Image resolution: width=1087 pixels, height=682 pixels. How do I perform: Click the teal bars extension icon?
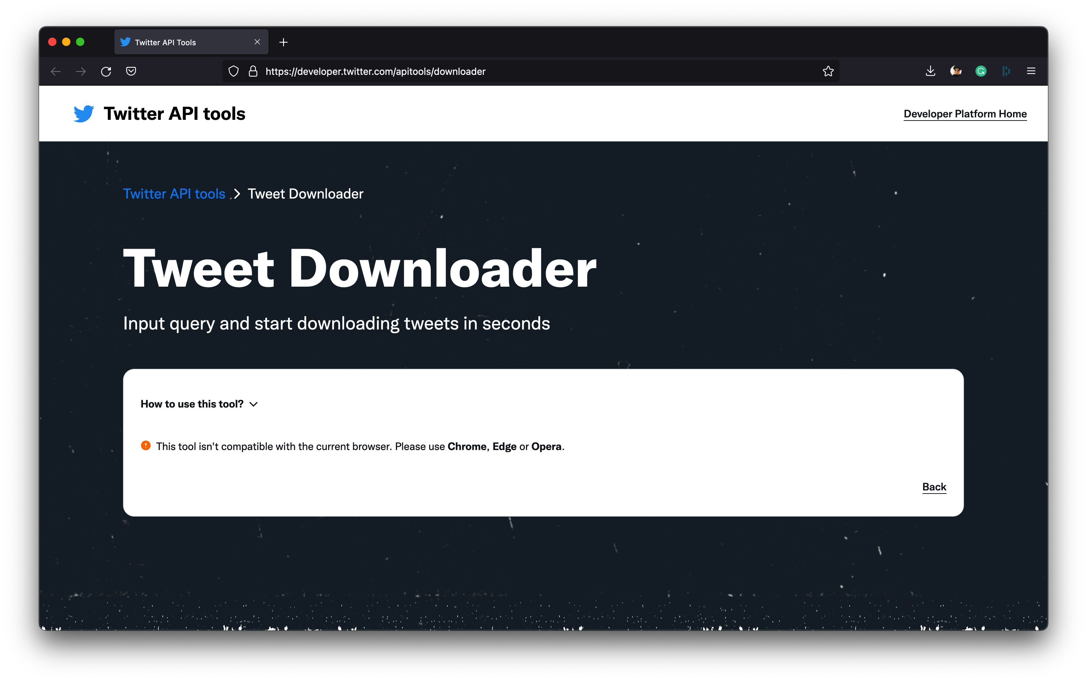click(x=1006, y=71)
